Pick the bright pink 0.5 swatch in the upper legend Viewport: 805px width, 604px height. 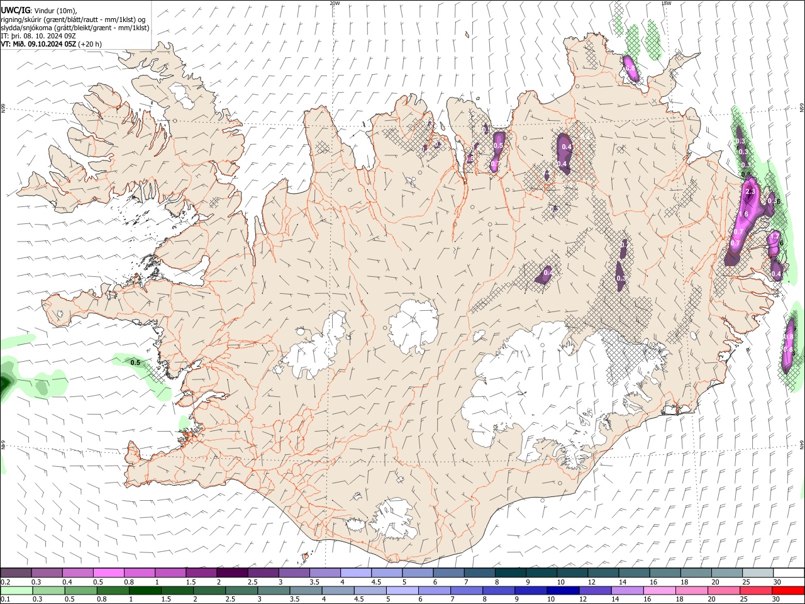tap(108, 573)
